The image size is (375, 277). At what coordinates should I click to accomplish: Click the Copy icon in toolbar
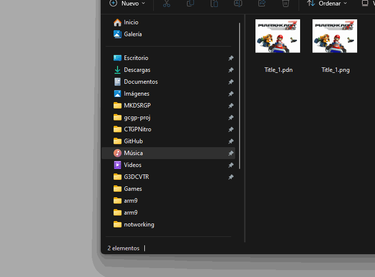190,3
